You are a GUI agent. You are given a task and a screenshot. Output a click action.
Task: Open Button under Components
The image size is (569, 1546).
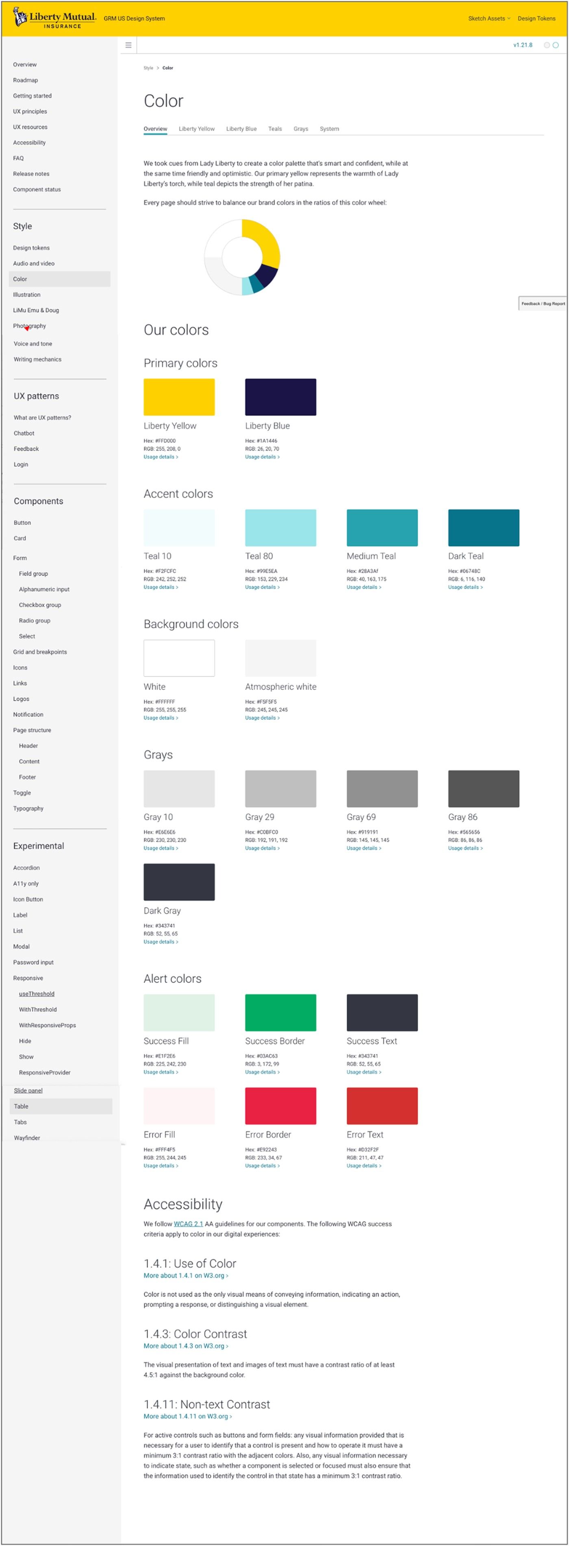pos(22,523)
